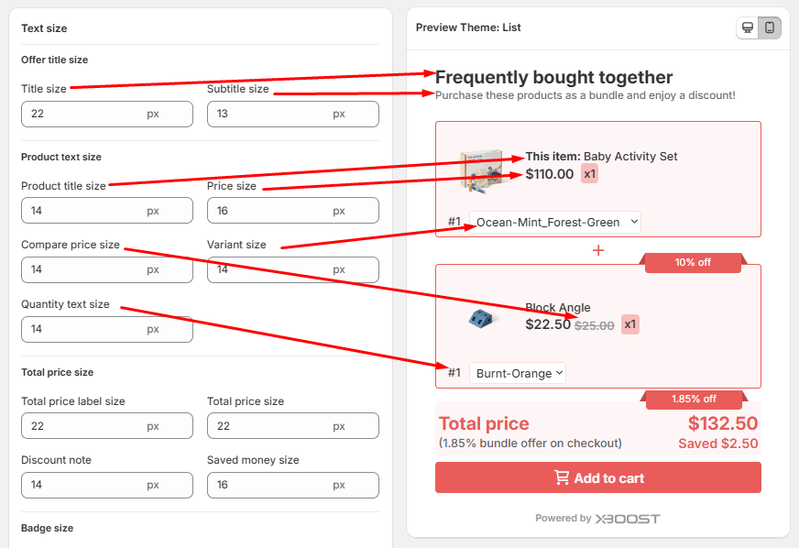
Task: Open the Burnt-Orange variant dropdown
Action: (x=518, y=373)
